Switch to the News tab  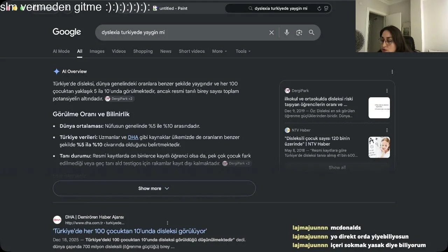(x=166, y=51)
